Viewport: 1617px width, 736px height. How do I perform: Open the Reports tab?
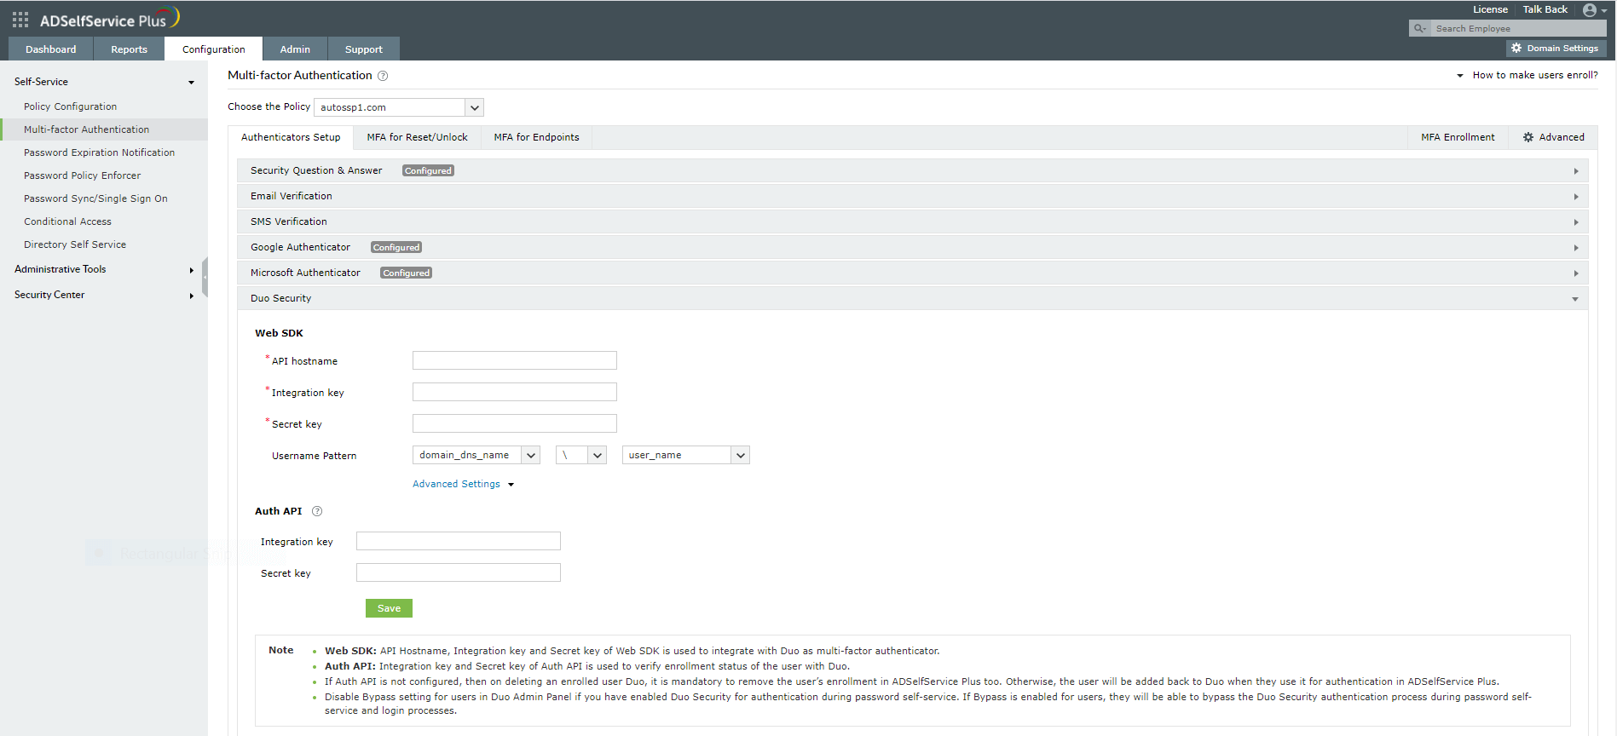129,49
